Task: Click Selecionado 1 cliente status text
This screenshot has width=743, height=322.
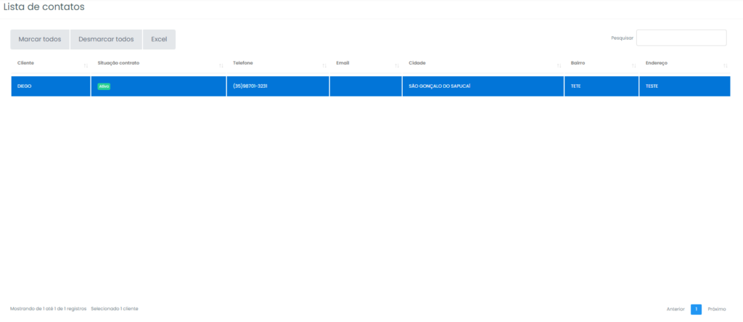Action: (x=115, y=309)
